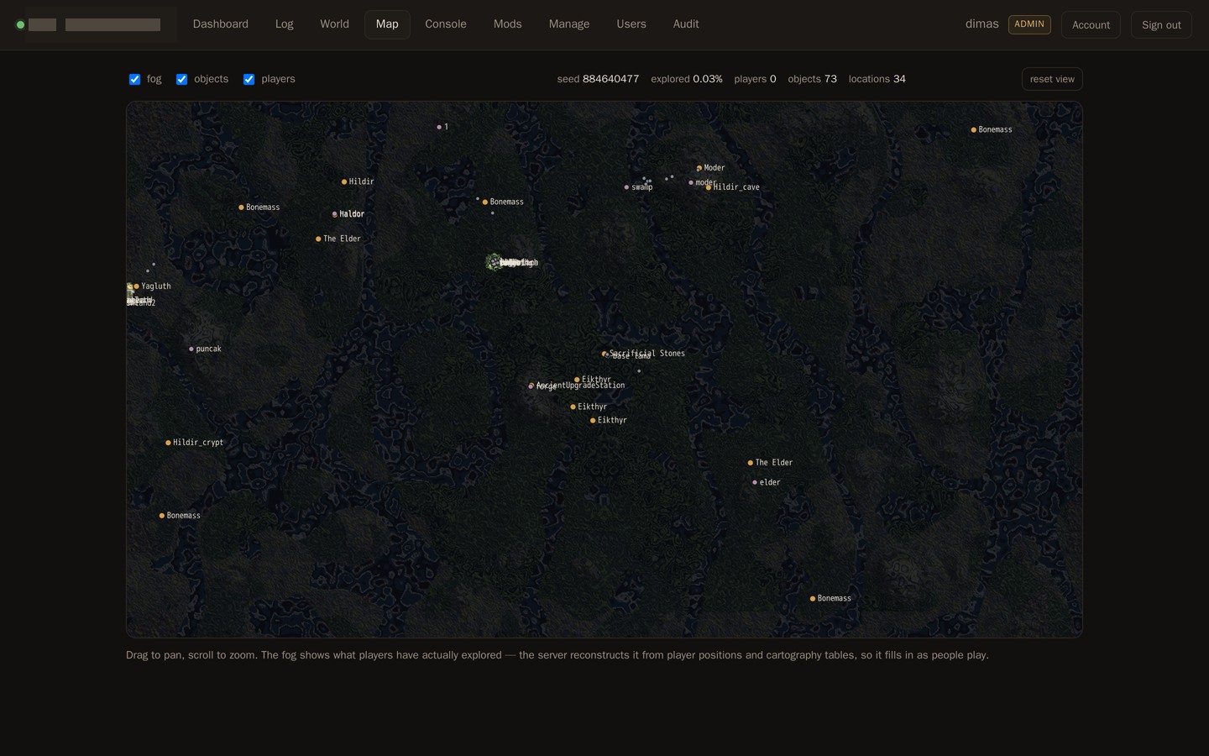Click the explored 0.03% statistic

click(687, 79)
